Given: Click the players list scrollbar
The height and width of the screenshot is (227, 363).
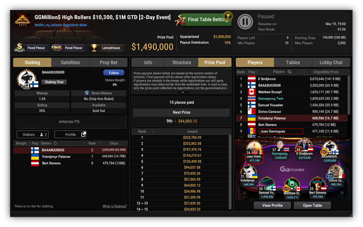Looking at the screenshot, I should click(x=348, y=95).
